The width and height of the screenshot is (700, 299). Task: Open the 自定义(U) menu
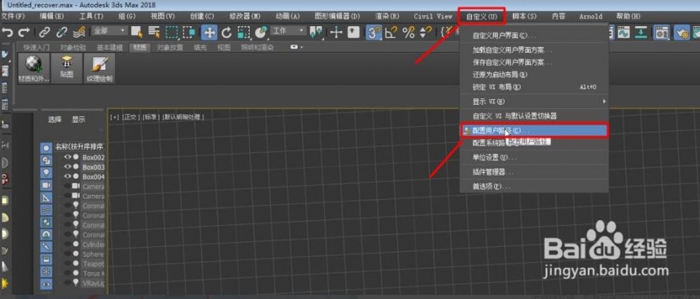tap(482, 16)
